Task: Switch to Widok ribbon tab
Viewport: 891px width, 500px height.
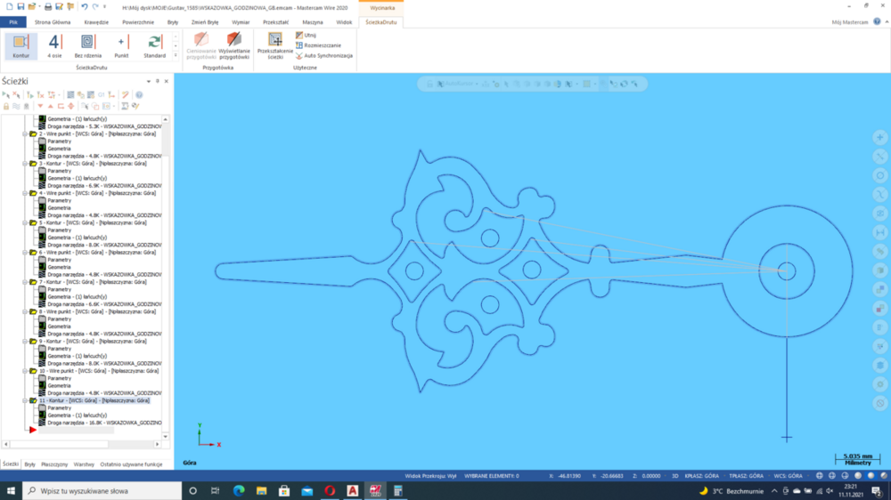Action: coord(344,22)
